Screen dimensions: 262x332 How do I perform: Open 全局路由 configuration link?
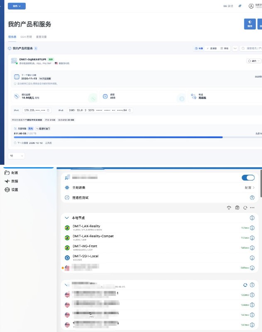(250, 188)
